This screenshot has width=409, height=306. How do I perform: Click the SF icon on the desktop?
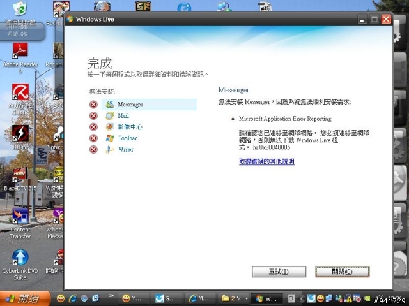143,6
